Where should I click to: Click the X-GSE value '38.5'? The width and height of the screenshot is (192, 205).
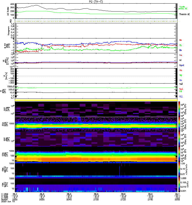click(x=69, y=194)
